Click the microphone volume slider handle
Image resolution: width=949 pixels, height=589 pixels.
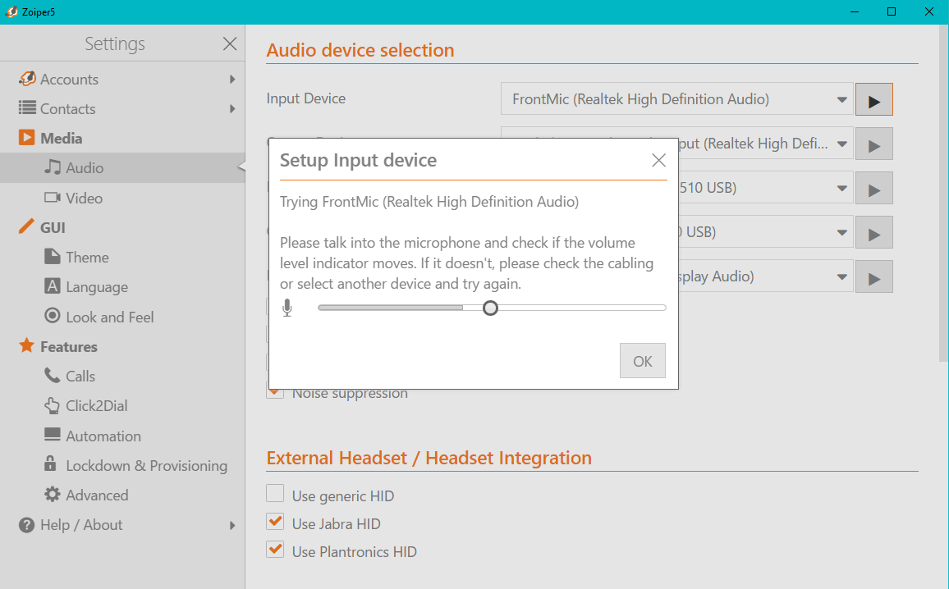[x=490, y=308]
